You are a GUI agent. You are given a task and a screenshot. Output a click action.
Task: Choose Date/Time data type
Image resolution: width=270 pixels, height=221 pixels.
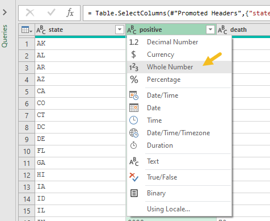point(179,95)
